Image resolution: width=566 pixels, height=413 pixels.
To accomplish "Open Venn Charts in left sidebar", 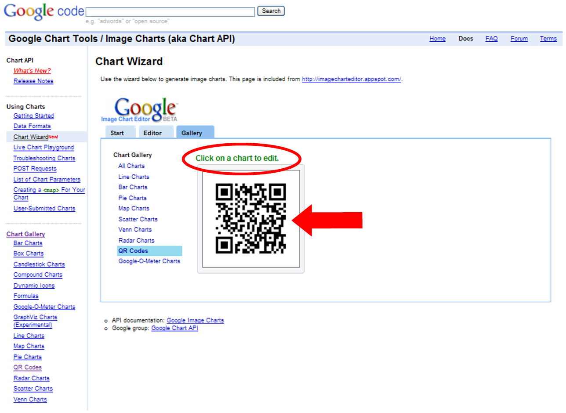I will (30, 400).
